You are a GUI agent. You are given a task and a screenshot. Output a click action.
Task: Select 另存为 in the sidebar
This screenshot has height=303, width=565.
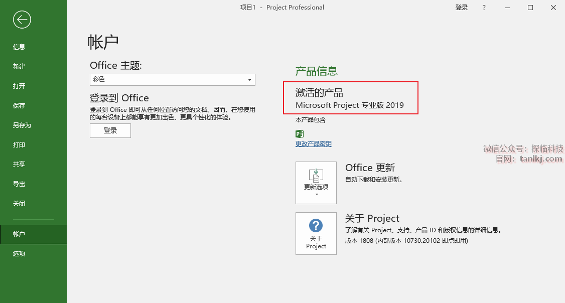pos(22,125)
